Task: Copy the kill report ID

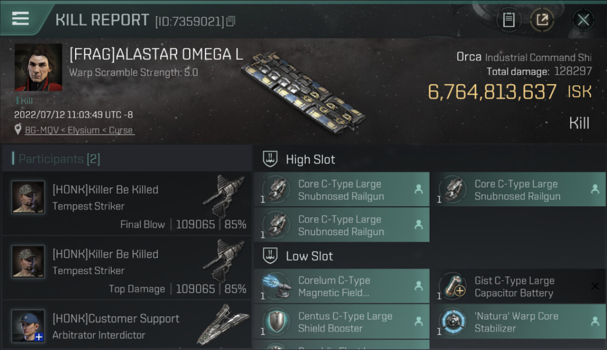Action: coord(231,21)
